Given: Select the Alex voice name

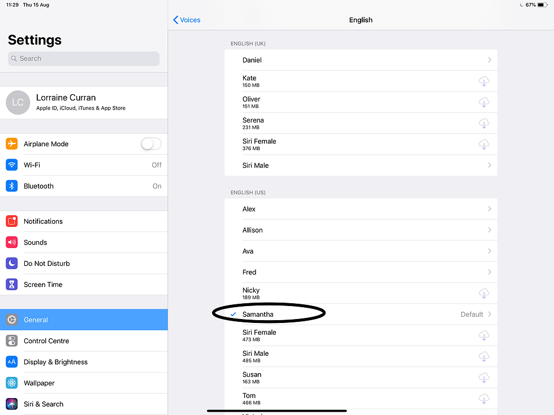Looking at the screenshot, I should coord(249,209).
